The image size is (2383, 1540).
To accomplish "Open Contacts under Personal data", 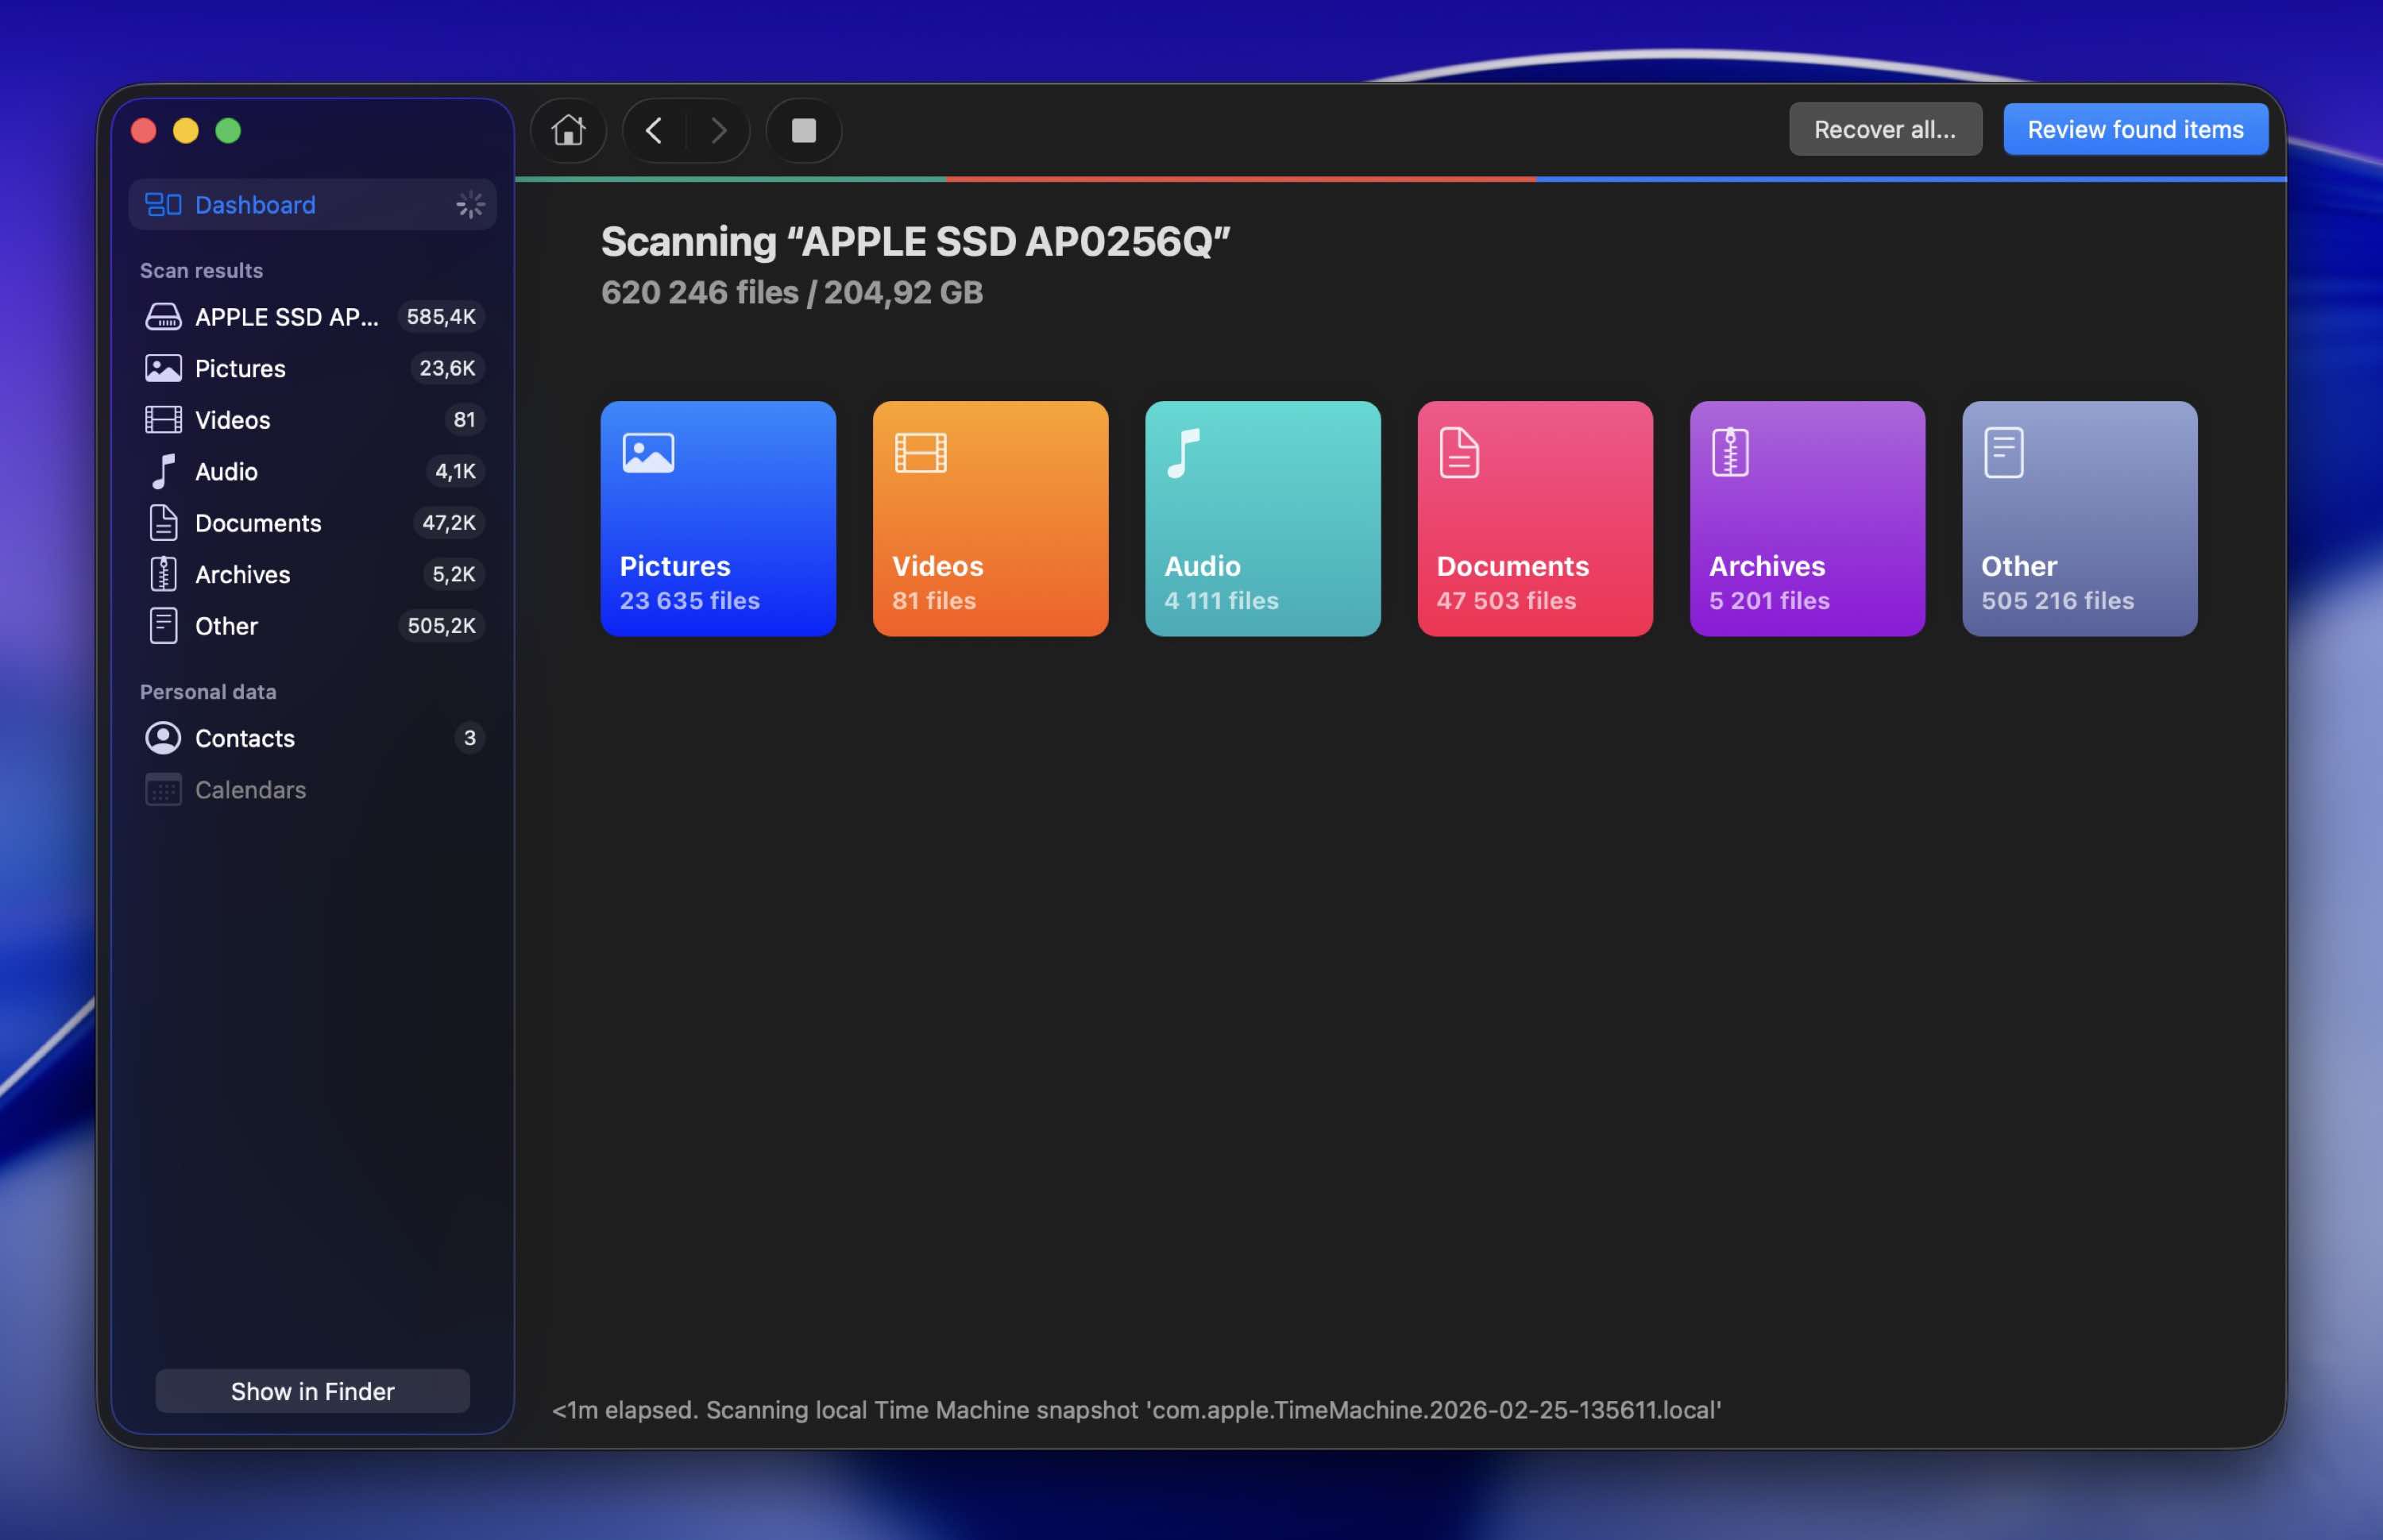I will point(244,738).
